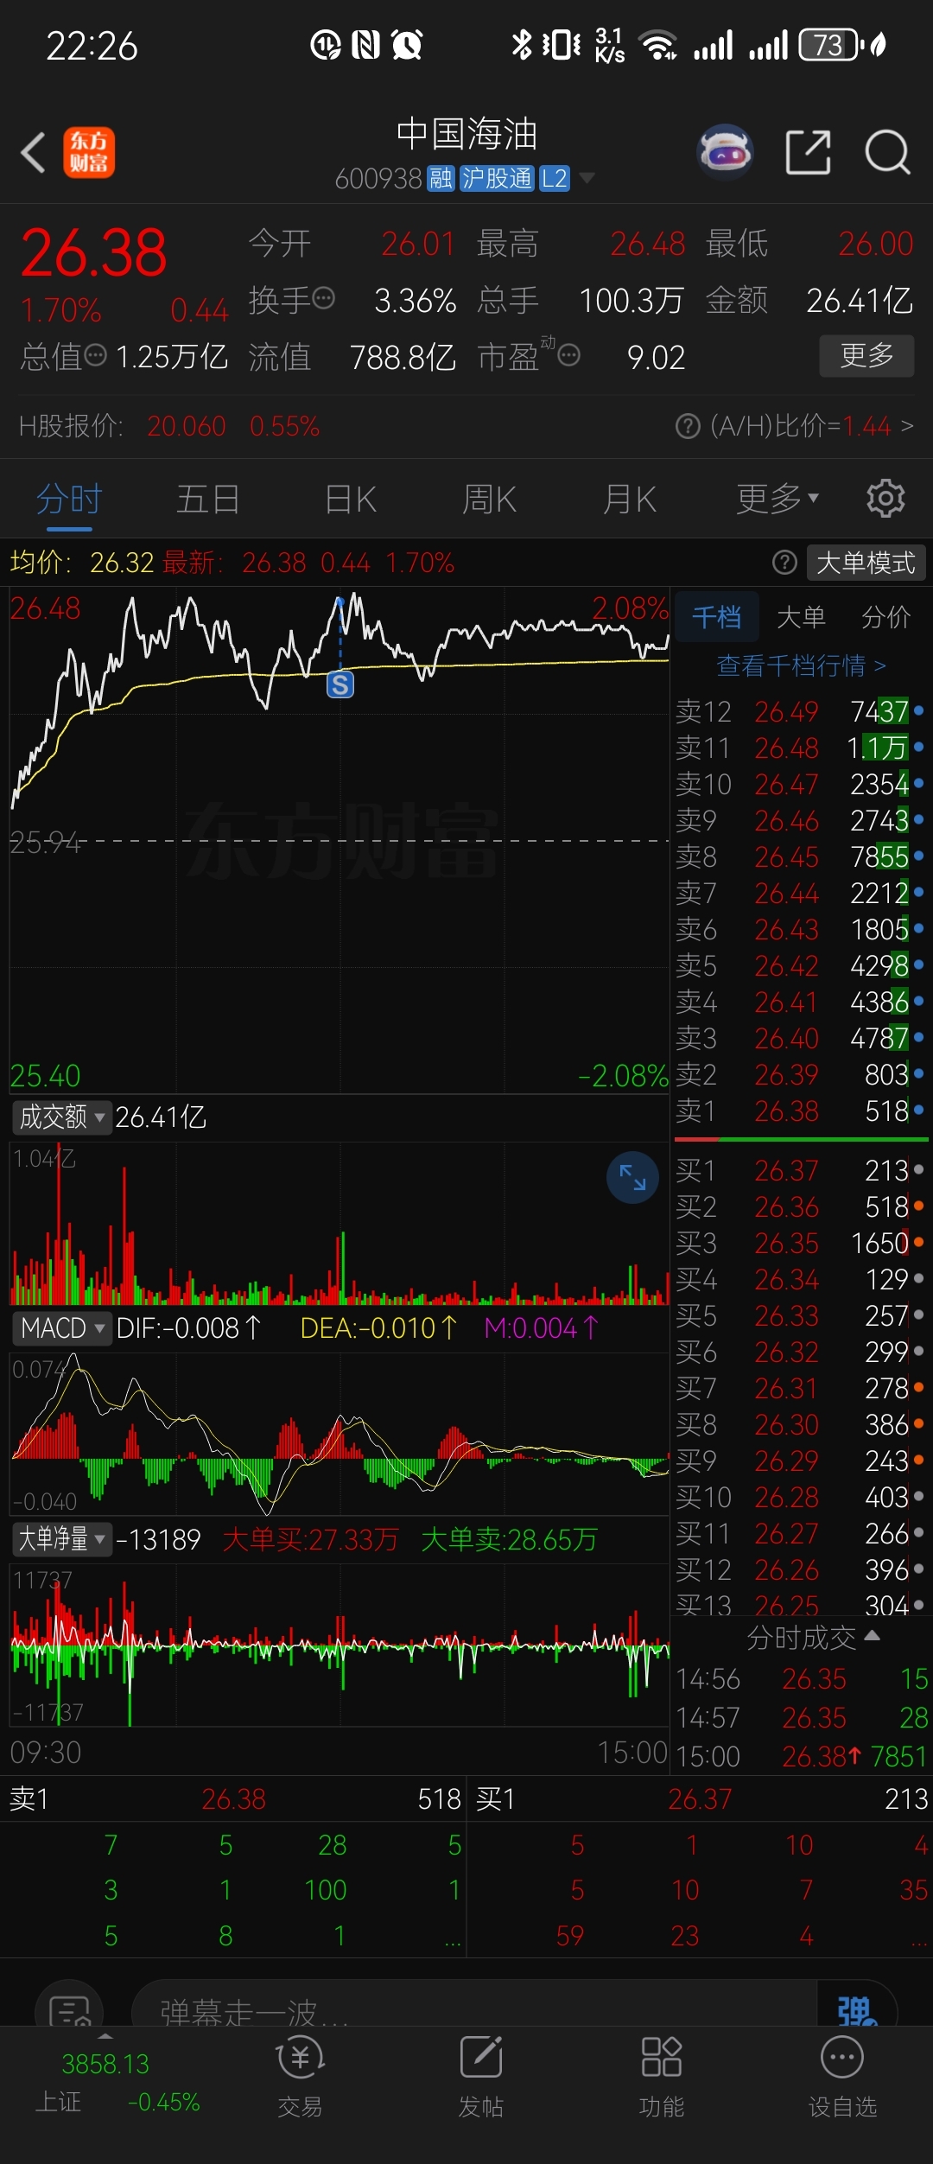The image size is (933, 2164).
Task: Tap the 15:00 26.38 trade record
Action: point(802,1755)
